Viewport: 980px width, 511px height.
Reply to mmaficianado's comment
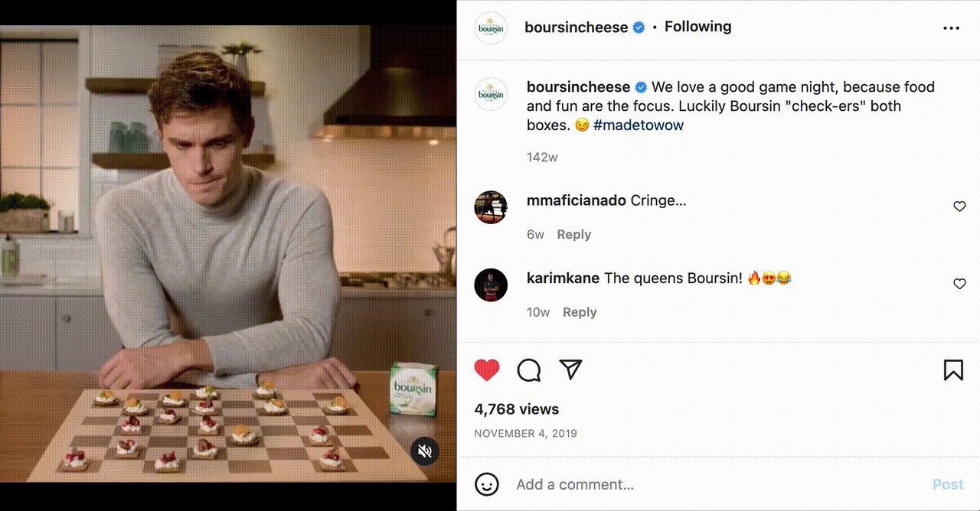click(573, 235)
